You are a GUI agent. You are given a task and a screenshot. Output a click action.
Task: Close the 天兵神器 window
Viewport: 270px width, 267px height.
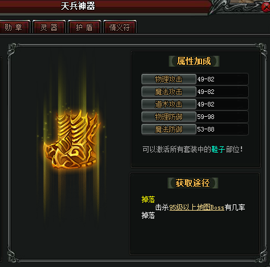[266, 7]
